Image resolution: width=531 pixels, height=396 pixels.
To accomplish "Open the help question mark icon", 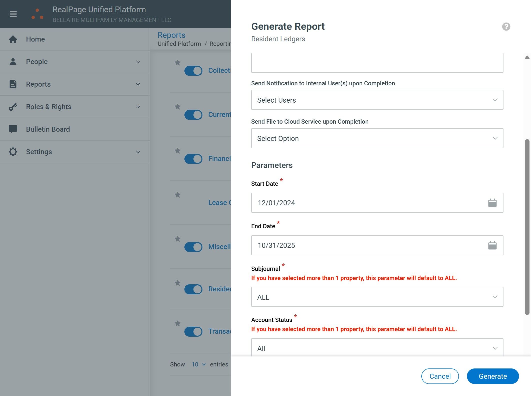I will [506, 27].
